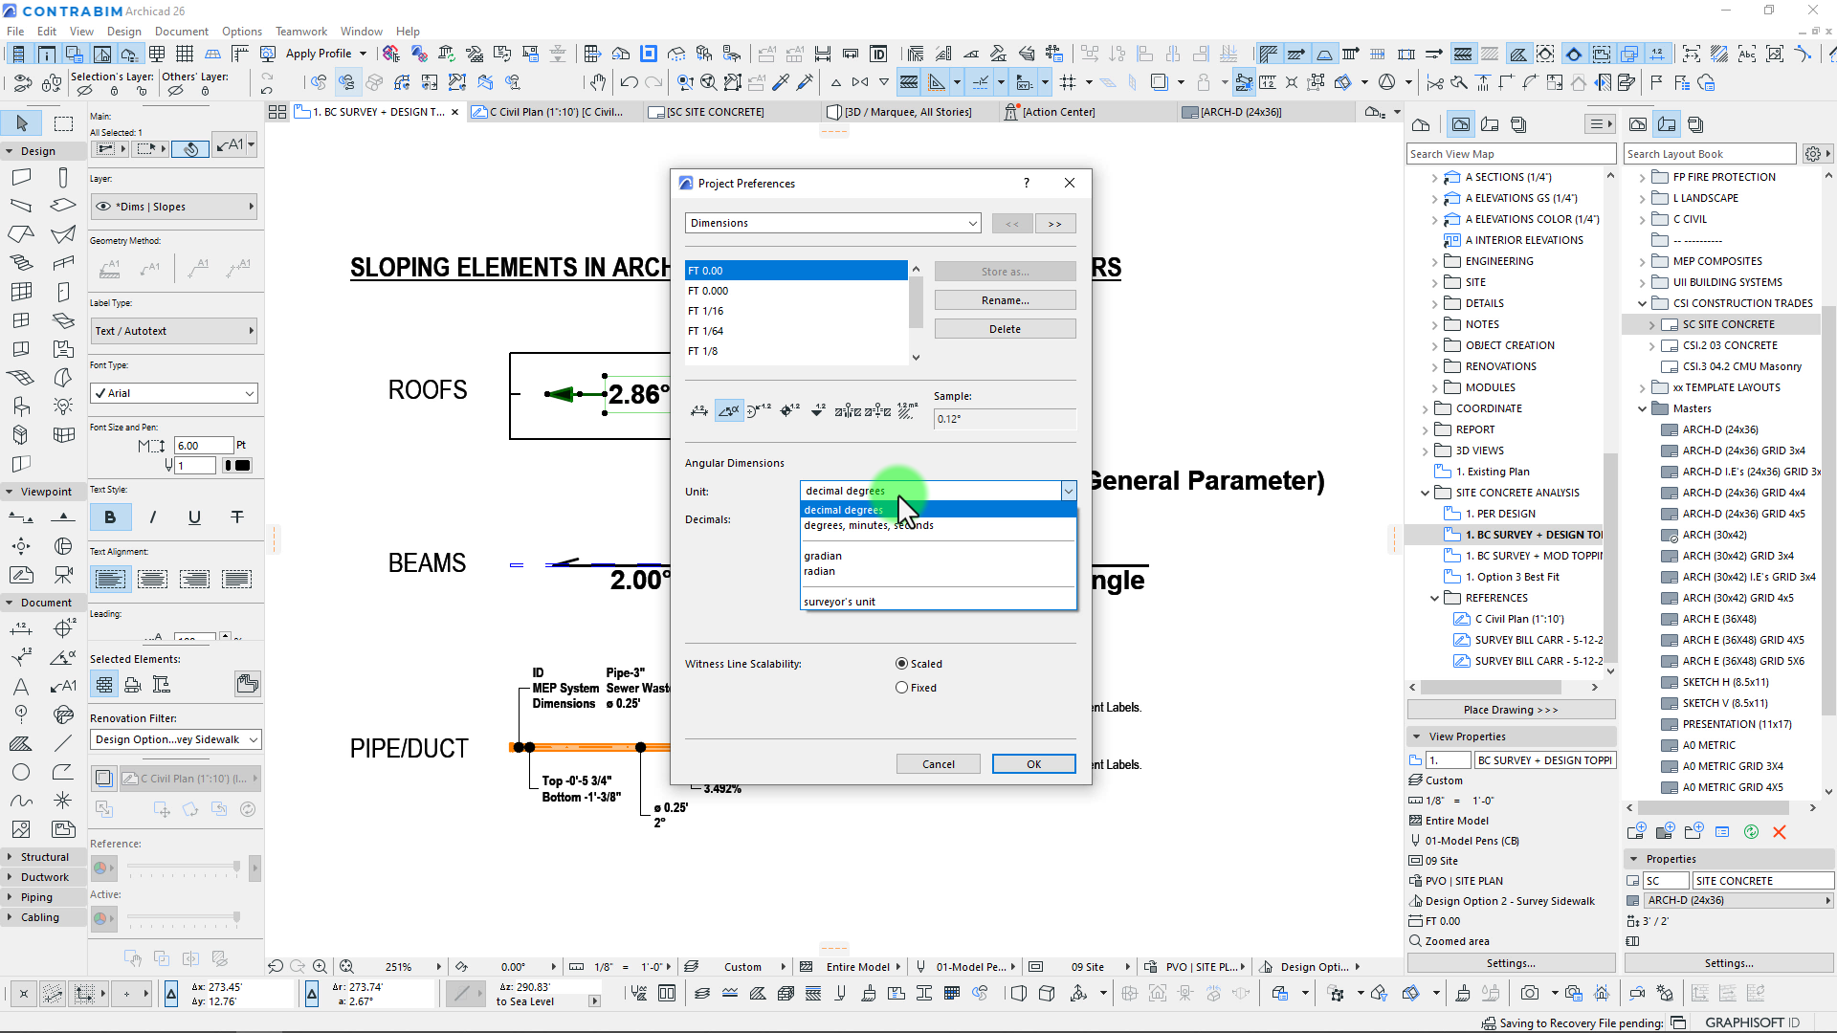Open the Dimensions preferences dropdown

click(832, 223)
